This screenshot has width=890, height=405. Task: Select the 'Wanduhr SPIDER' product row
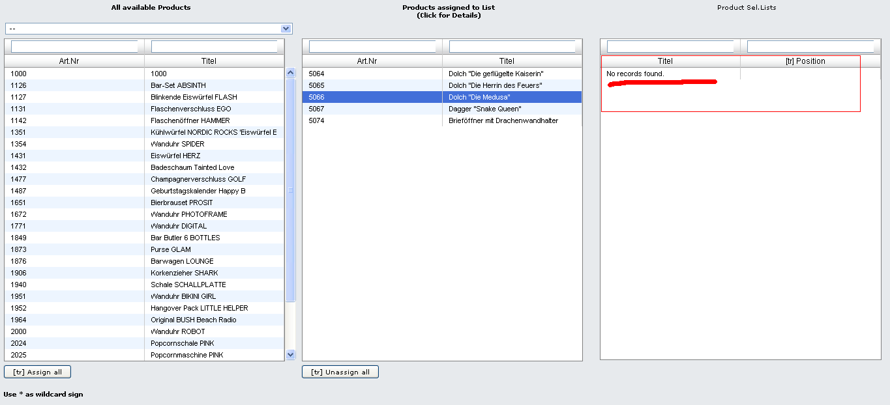pos(177,144)
